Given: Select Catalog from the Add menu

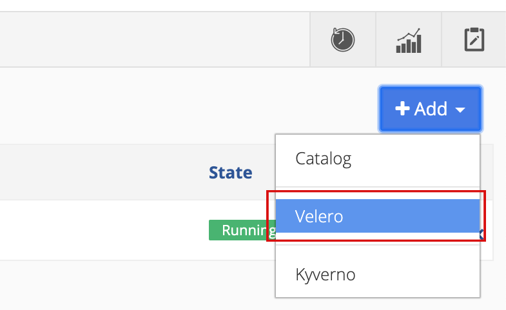Looking at the screenshot, I should (x=378, y=159).
